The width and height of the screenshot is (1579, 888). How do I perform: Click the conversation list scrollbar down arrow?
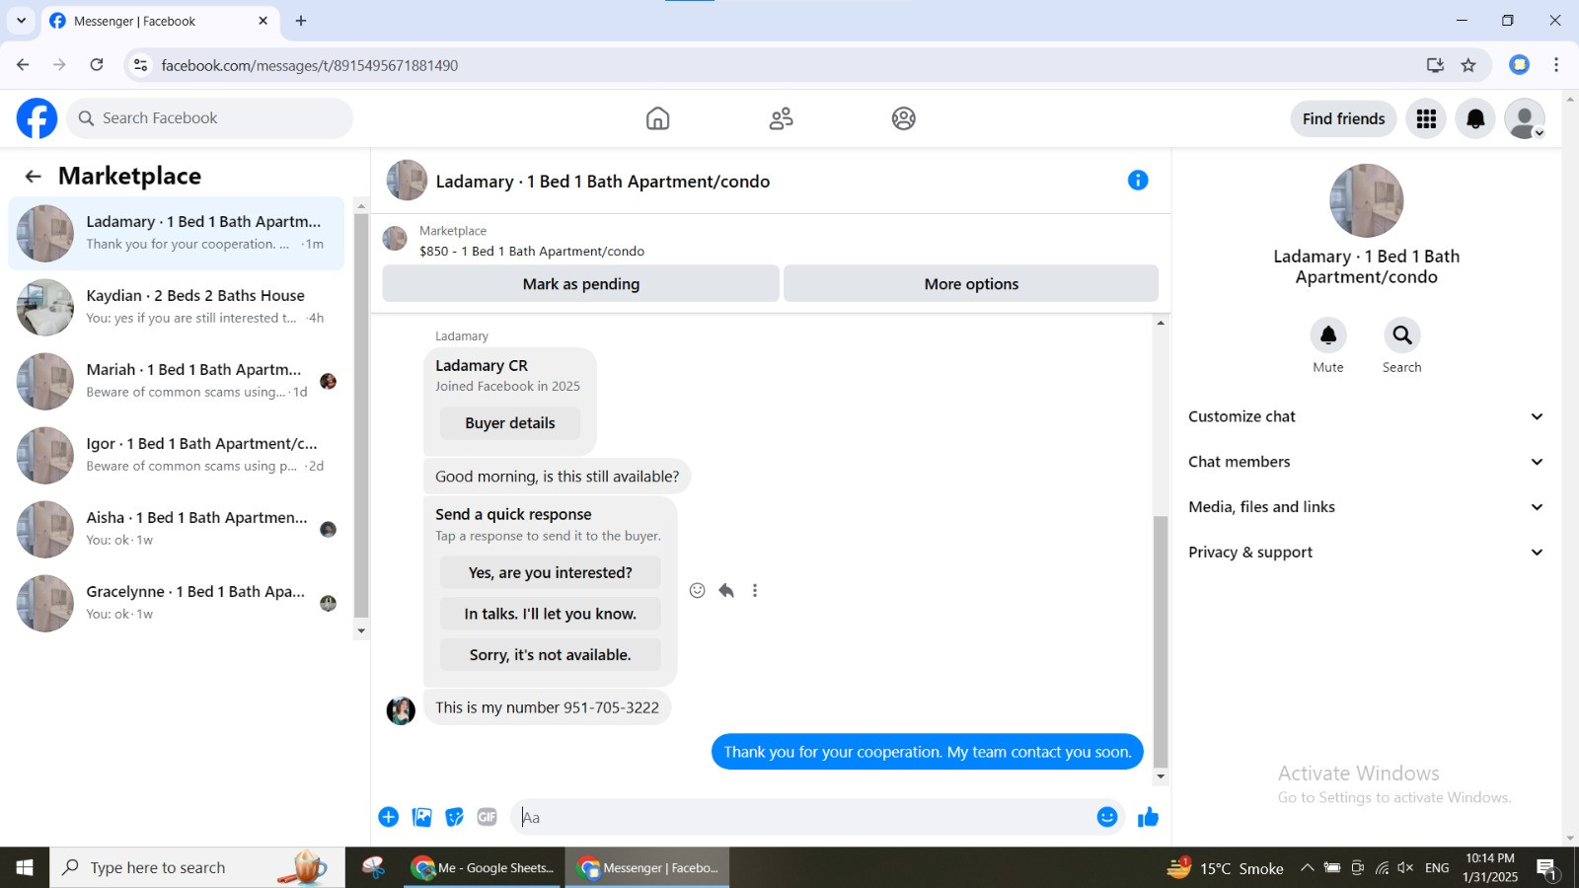361,631
